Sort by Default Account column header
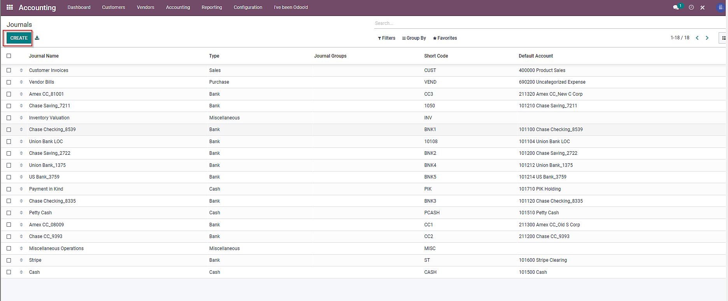The image size is (728, 301). 535,56
